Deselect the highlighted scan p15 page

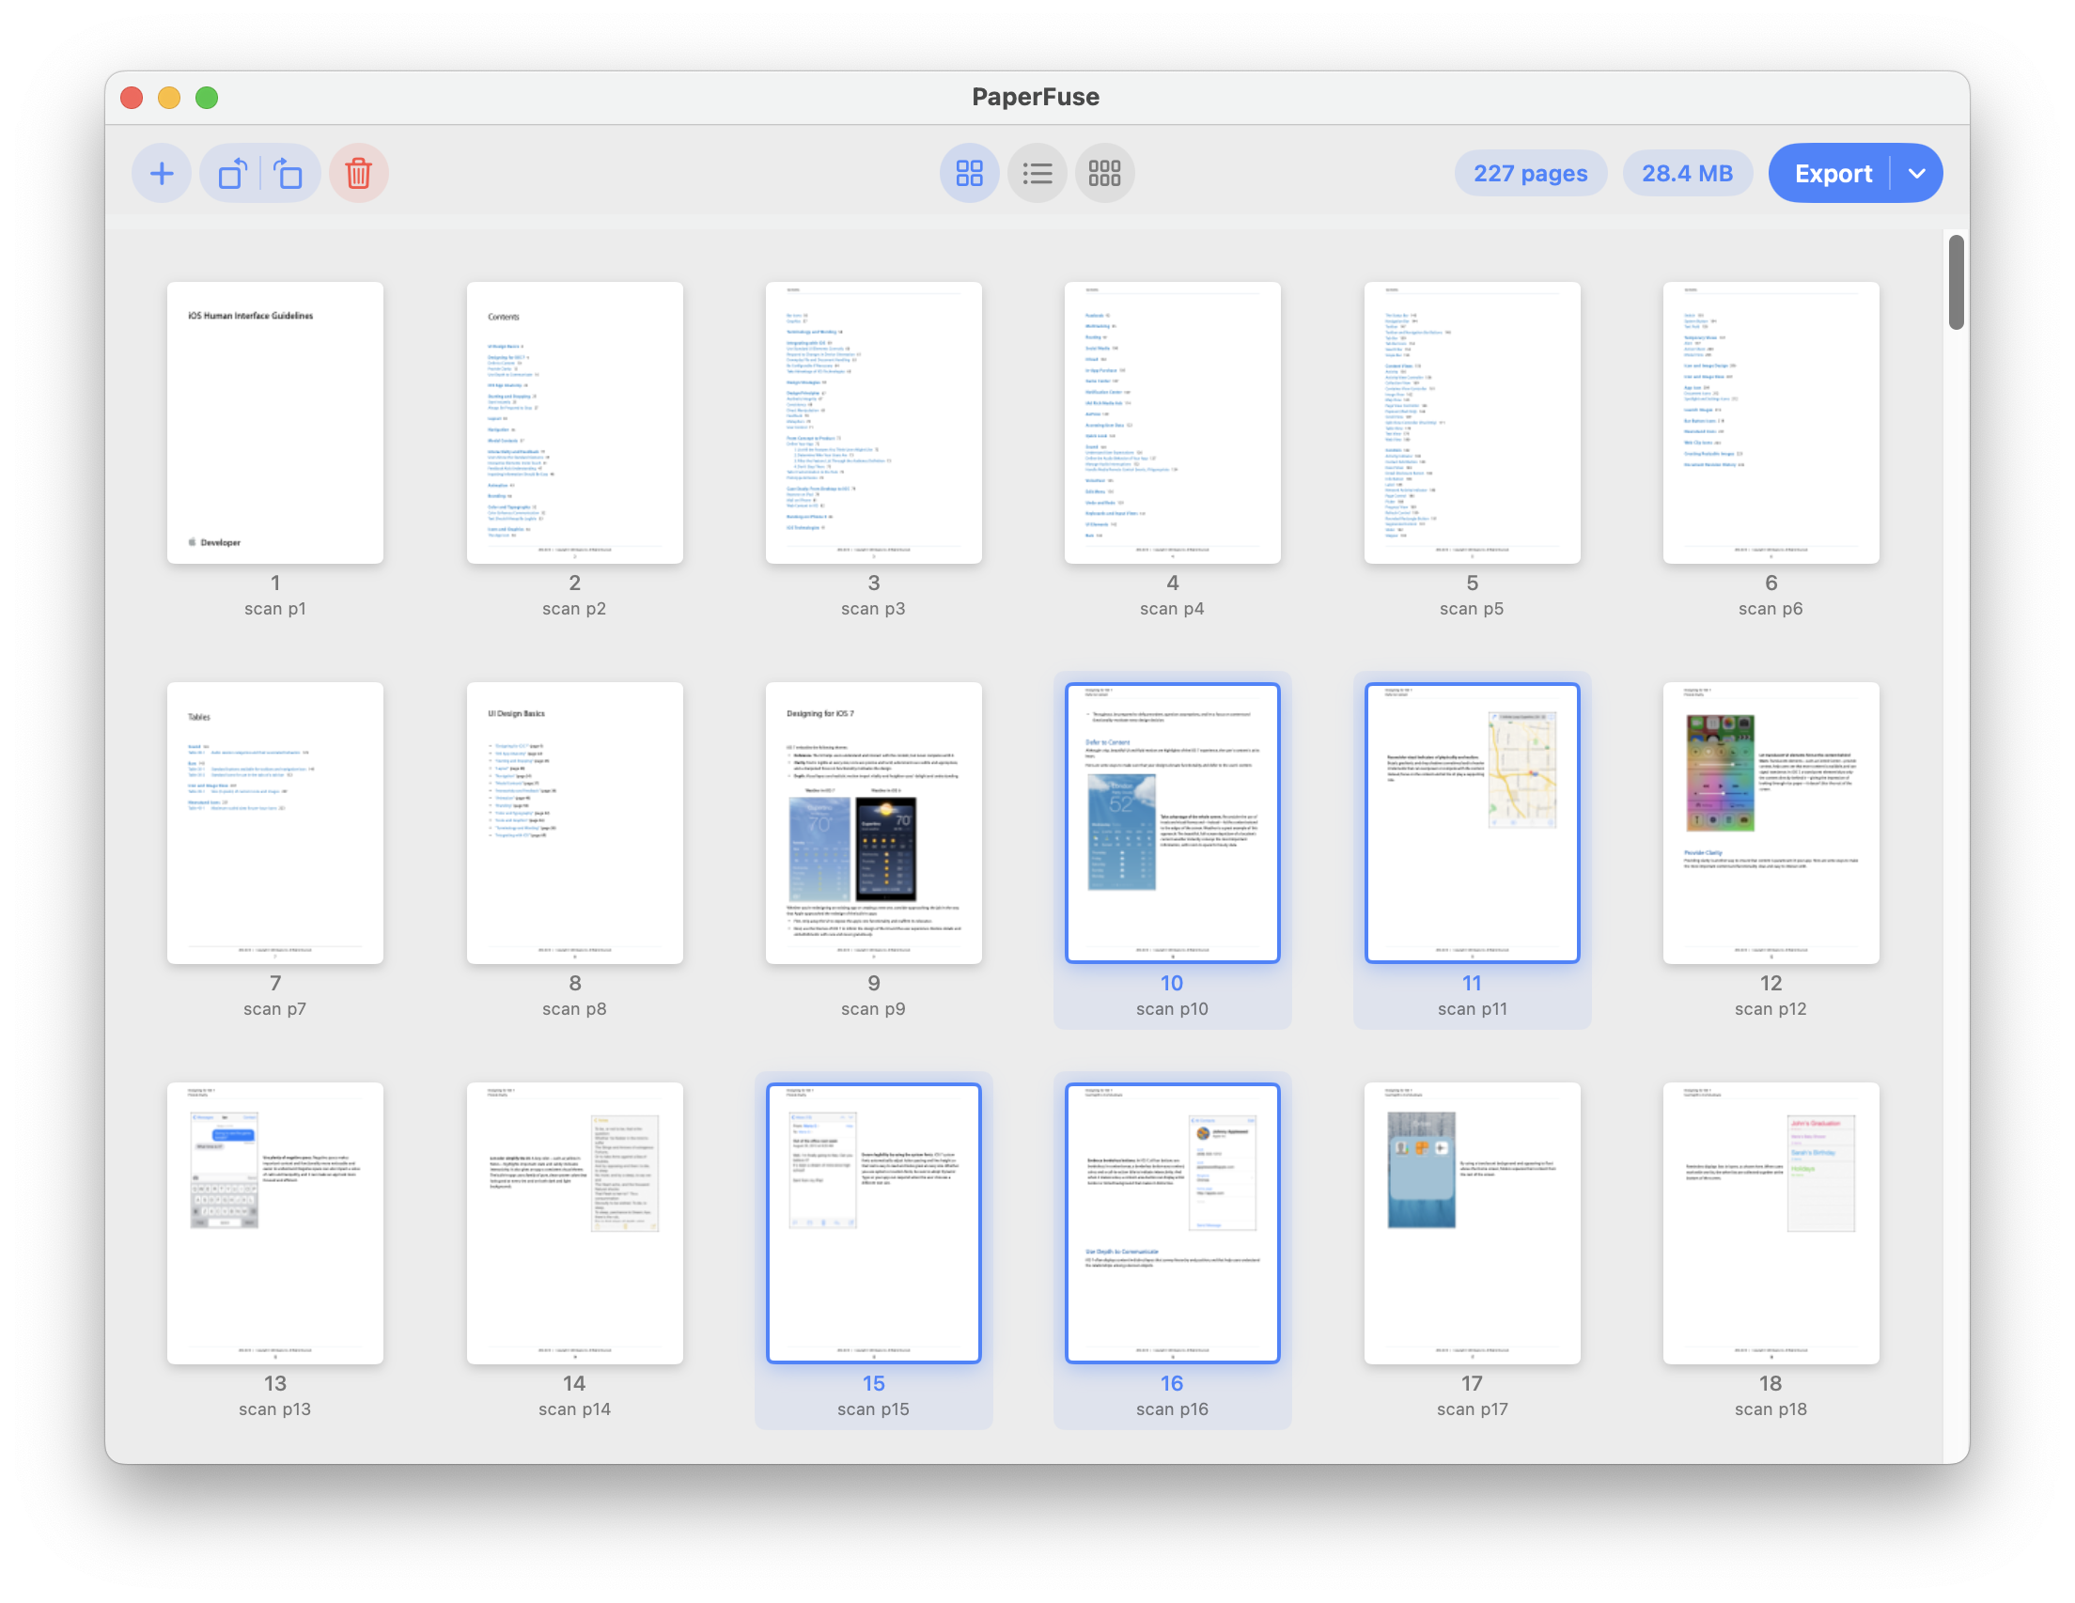(x=873, y=1221)
